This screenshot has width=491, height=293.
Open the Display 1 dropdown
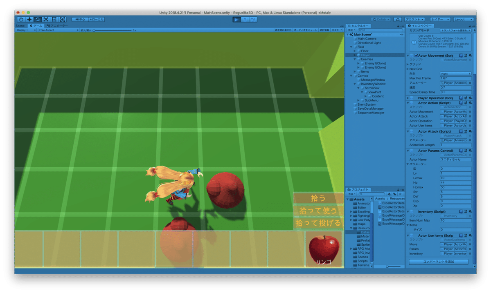point(25,30)
